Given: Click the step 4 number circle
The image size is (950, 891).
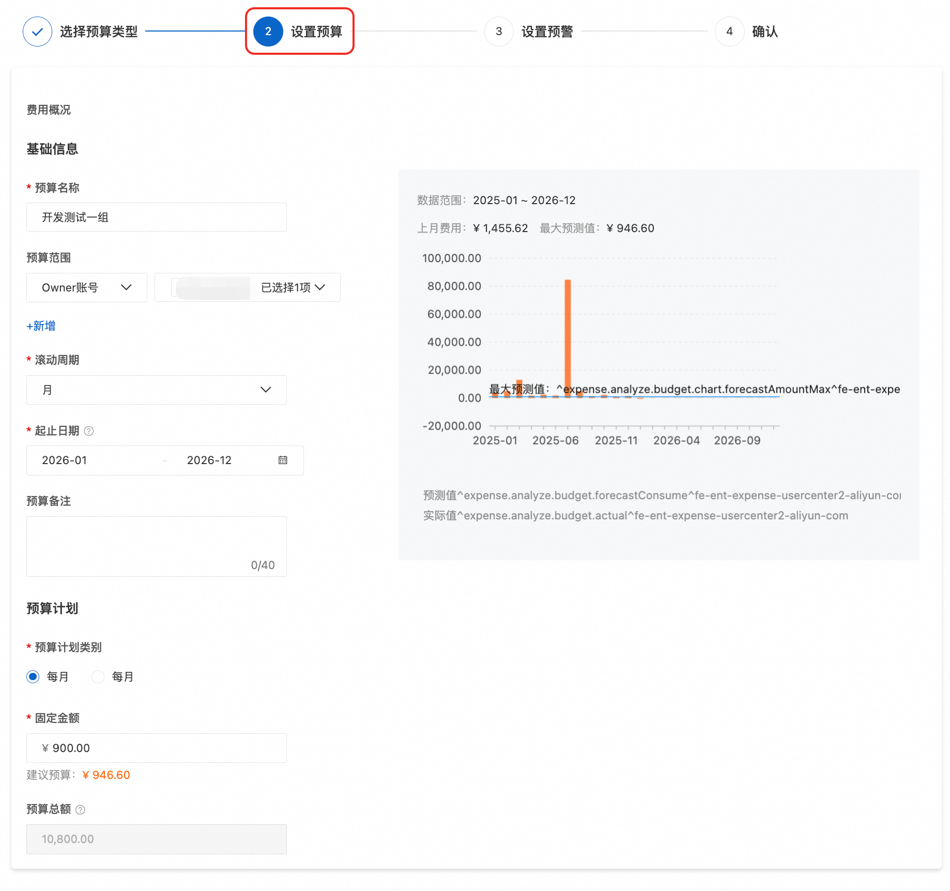Looking at the screenshot, I should pos(729,32).
